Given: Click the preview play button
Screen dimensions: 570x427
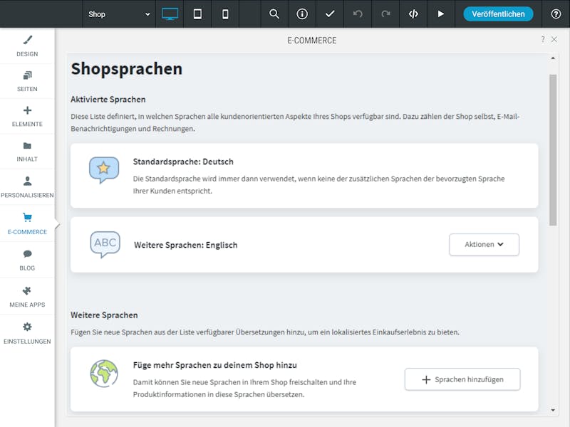Looking at the screenshot, I should pyautogui.click(x=441, y=14).
